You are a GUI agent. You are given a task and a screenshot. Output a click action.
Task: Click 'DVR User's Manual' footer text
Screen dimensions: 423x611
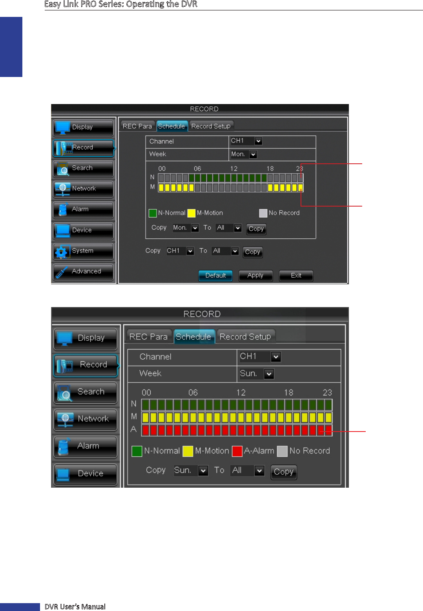pyautogui.click(x=75, y=607)
